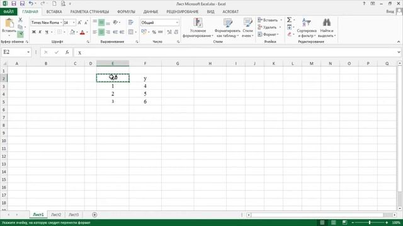
Task: Click the Undo arrow in quick access toolbar
Action: [31, 4]
